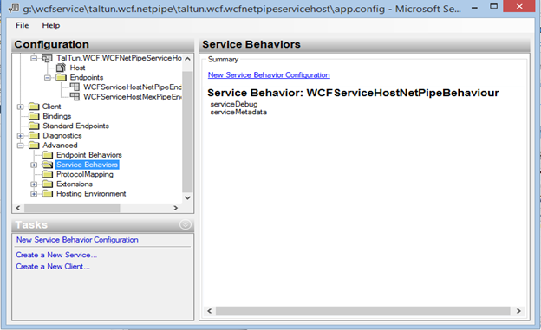
Task: Click Create a New Service link
Action: [56, 255]
